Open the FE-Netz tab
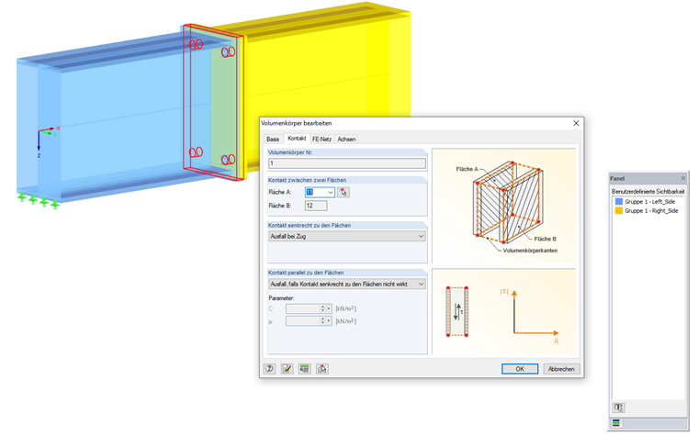Viewport: 698px width, 436px height. tap(321, 140)
